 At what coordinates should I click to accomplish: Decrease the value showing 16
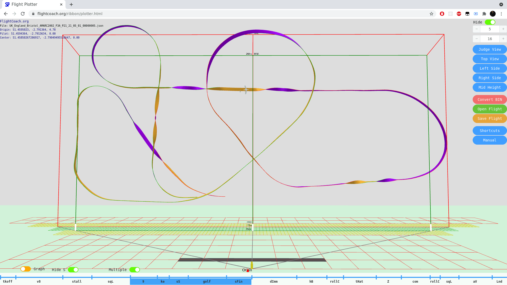(x=477, y=39)
